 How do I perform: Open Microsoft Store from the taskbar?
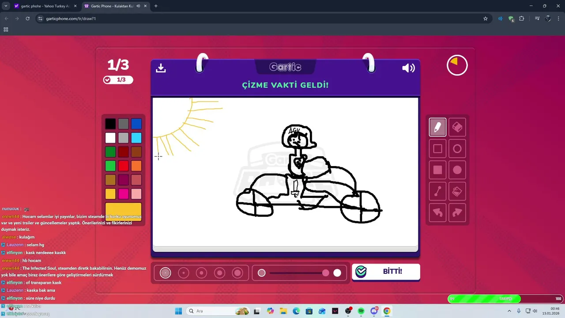click(x=309, y=311)
